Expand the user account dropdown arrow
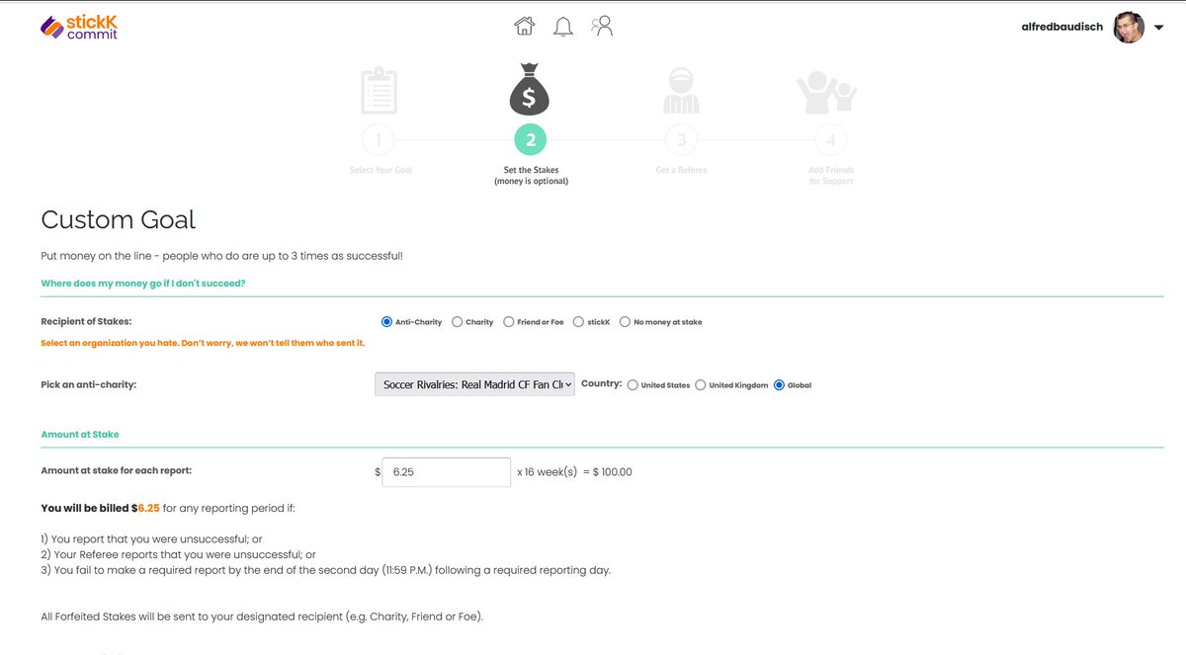 point(1158,28)
